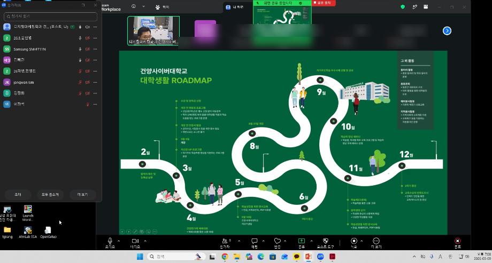This screenshot has width=492, height=263.
Task: Click the red Stop Share button
Action: [x=324, y=3]
